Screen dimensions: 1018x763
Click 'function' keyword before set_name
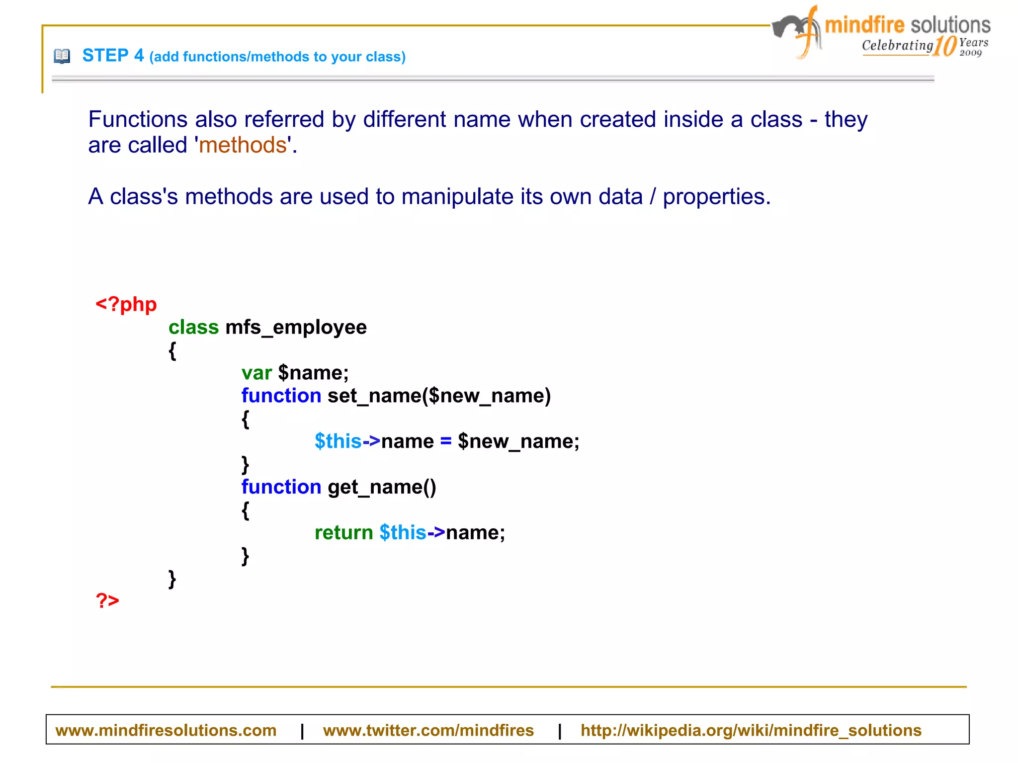281,396
